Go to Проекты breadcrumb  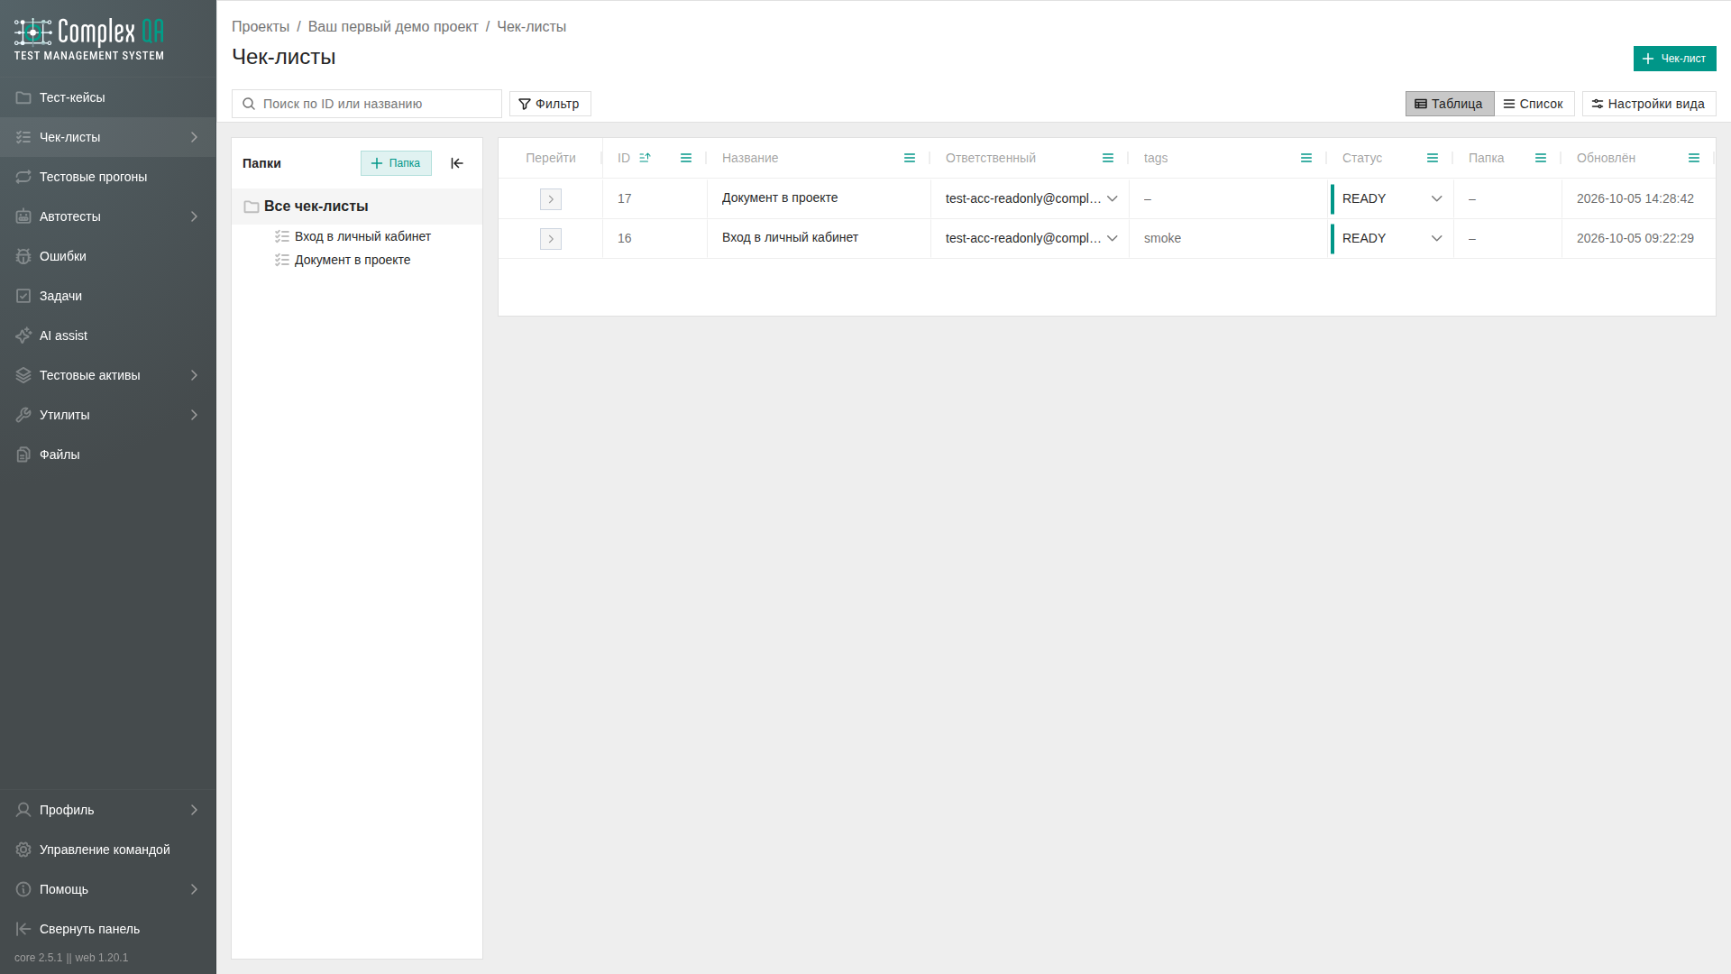coord(261,26)
